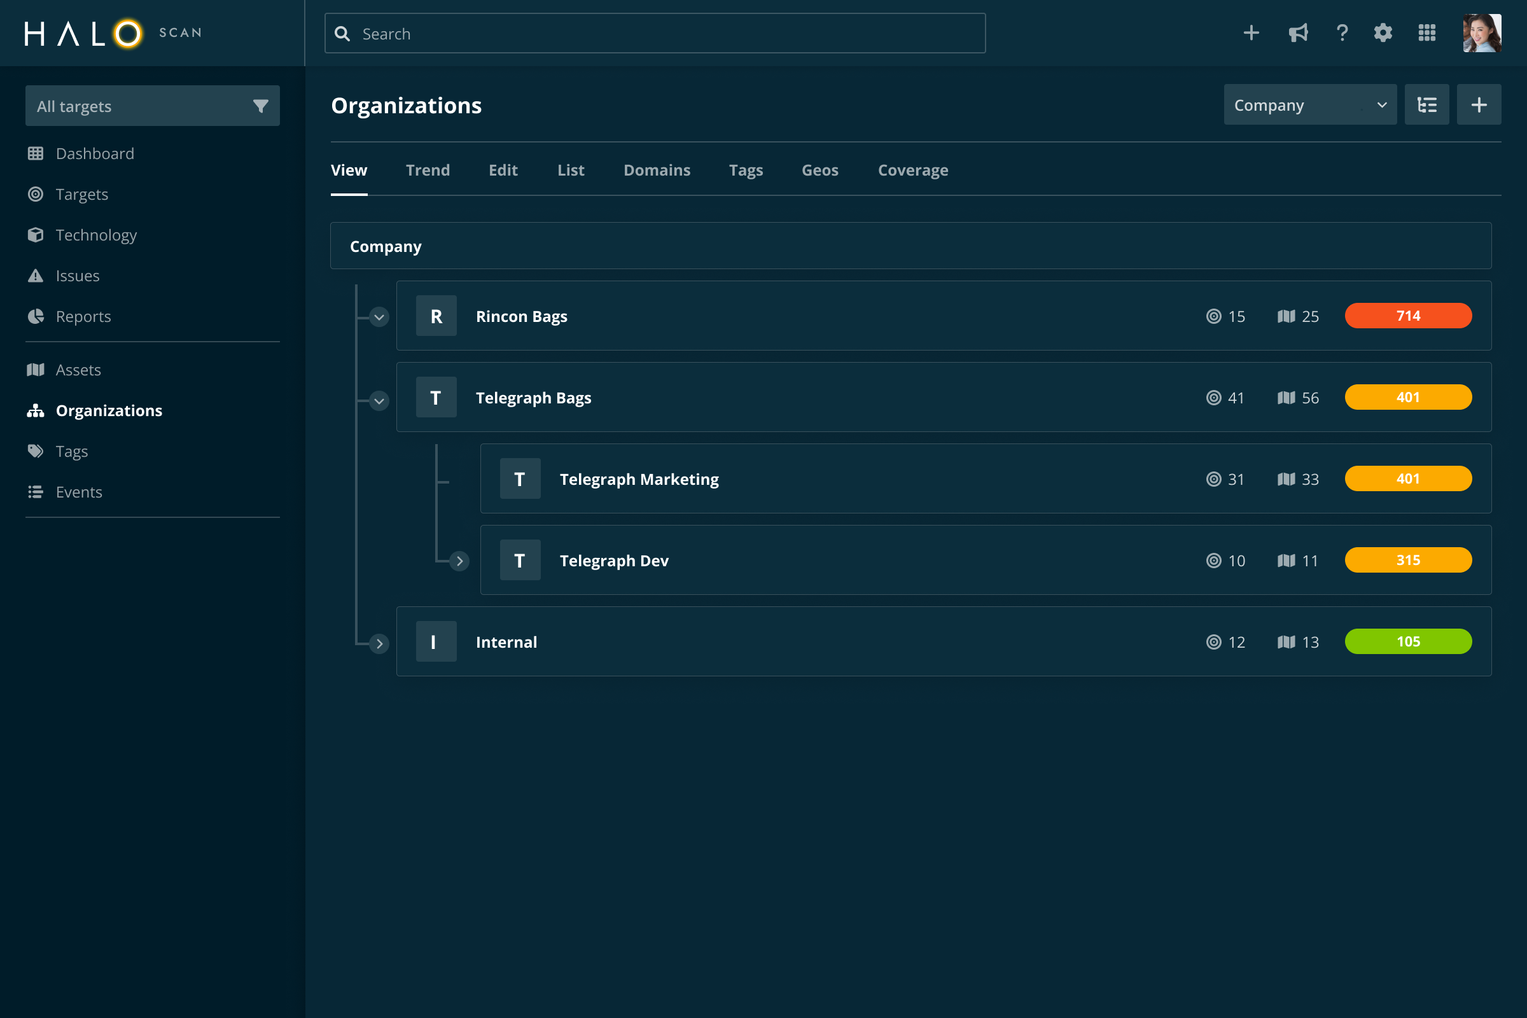Image resolution: width=1527 pixels, height=1018 pixels.
Task: Click the T avatar of Telegraph Dev
Action: coord(520,561)
